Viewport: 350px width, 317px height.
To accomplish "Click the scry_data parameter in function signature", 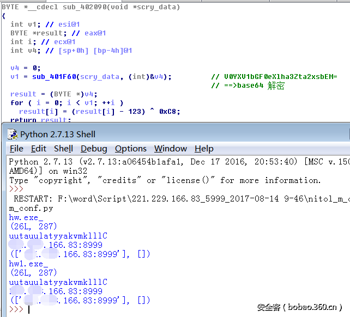I will pyautogui.click(x=156, y=7).
